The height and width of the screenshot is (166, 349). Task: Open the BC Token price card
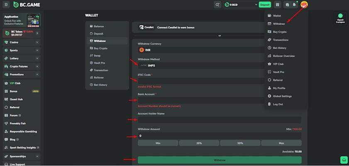pos(21,33)
